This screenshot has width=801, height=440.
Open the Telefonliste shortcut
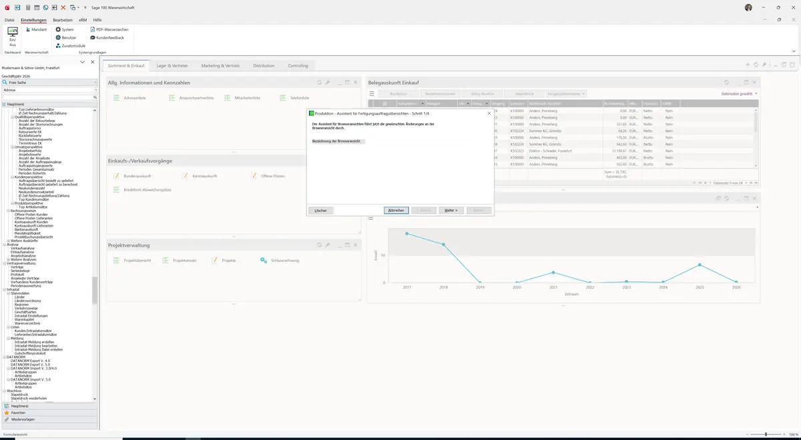(x=295, y=98)
